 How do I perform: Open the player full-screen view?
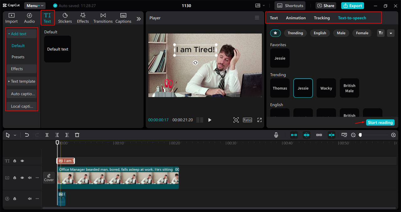click(259, 120)
